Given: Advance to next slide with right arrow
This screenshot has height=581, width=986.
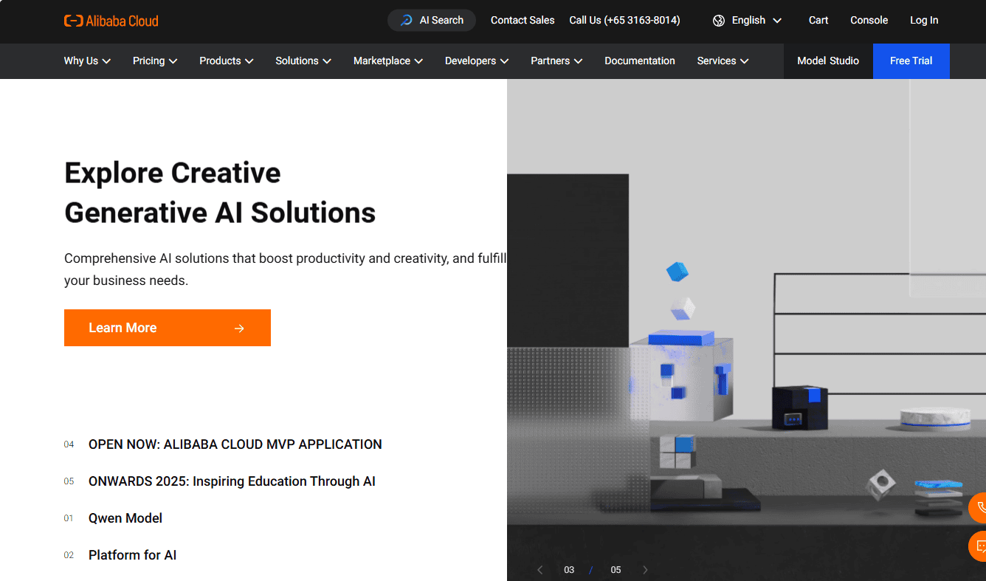Looking at the screenshot, I should pos(645,569).
